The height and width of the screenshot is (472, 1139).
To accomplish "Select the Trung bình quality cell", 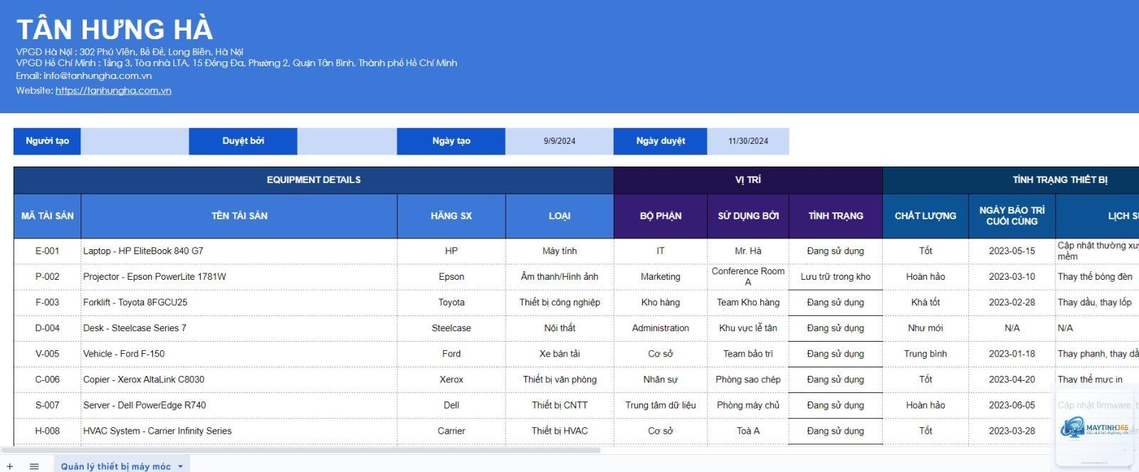I will 925,354.
